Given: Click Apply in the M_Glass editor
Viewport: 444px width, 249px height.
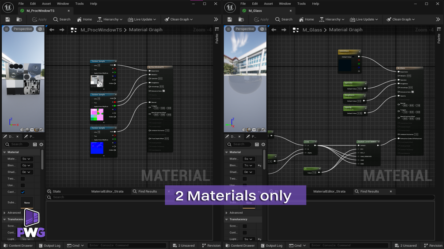Looking at the screenshot, I should coord(261,19).
